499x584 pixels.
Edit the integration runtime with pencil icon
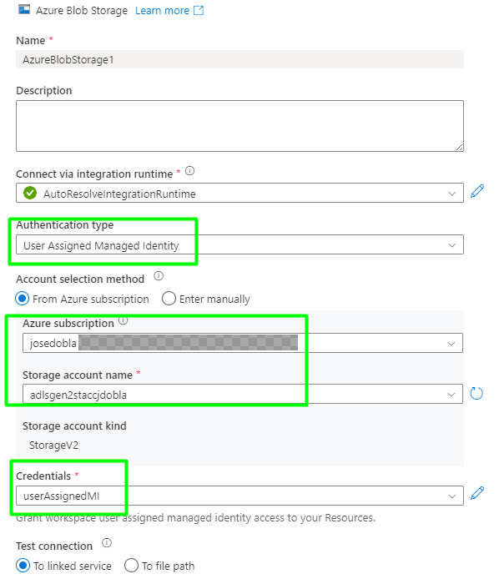click(477, 191)
